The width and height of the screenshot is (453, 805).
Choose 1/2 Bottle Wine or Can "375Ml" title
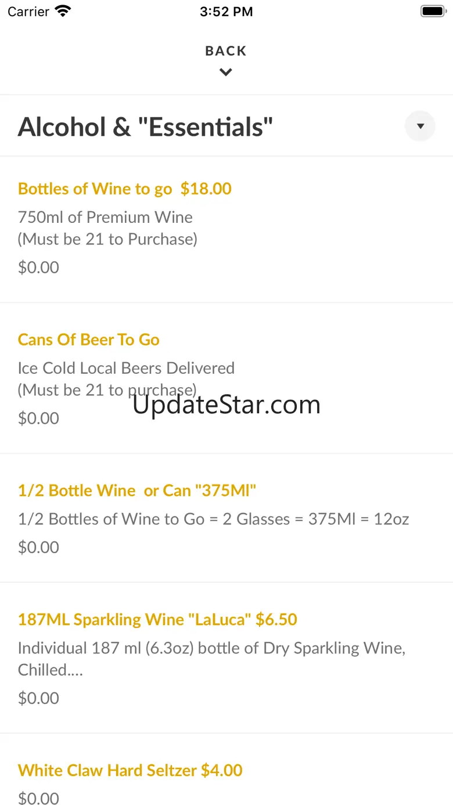point(137,490)
